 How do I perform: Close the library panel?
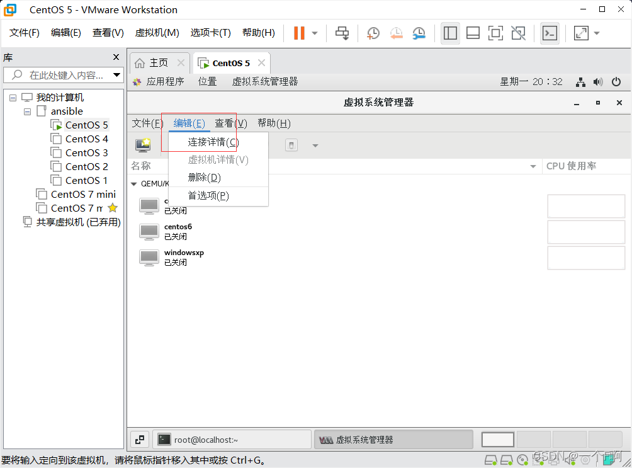pyautogui.click(x=116, y=57)
